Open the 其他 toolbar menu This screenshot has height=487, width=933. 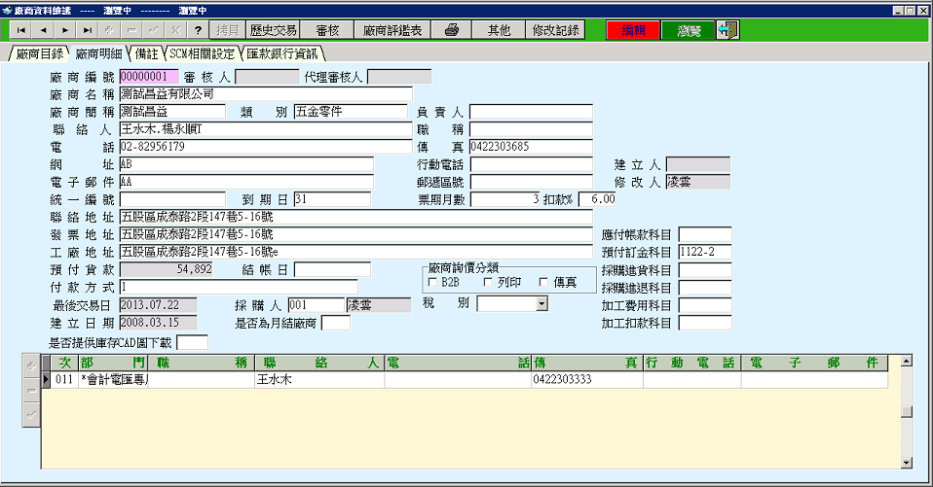click(x=499, y=30)
